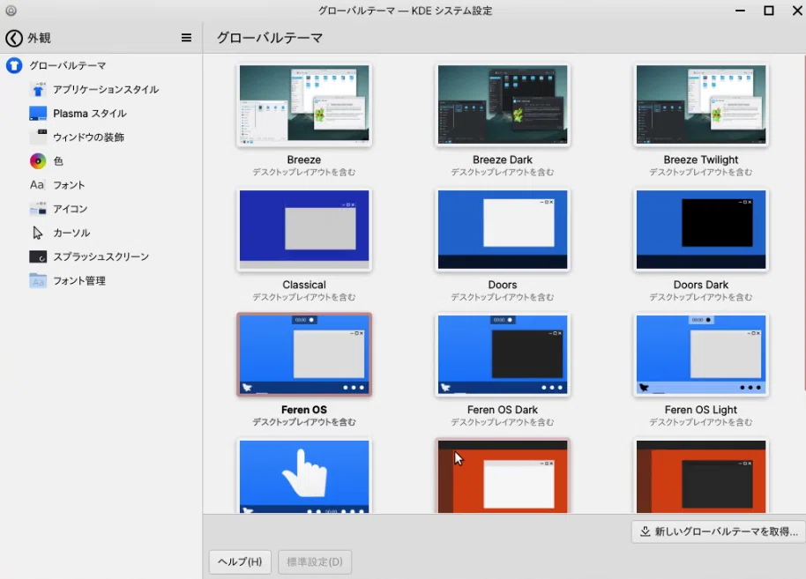Select the カーソル pointer icon

[x=38, y=233]
